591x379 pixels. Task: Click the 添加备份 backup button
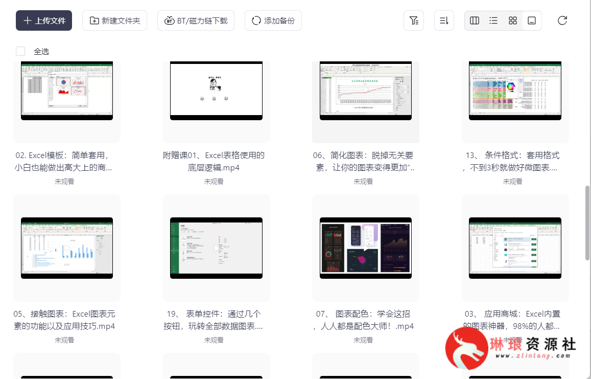pos(273,20)
